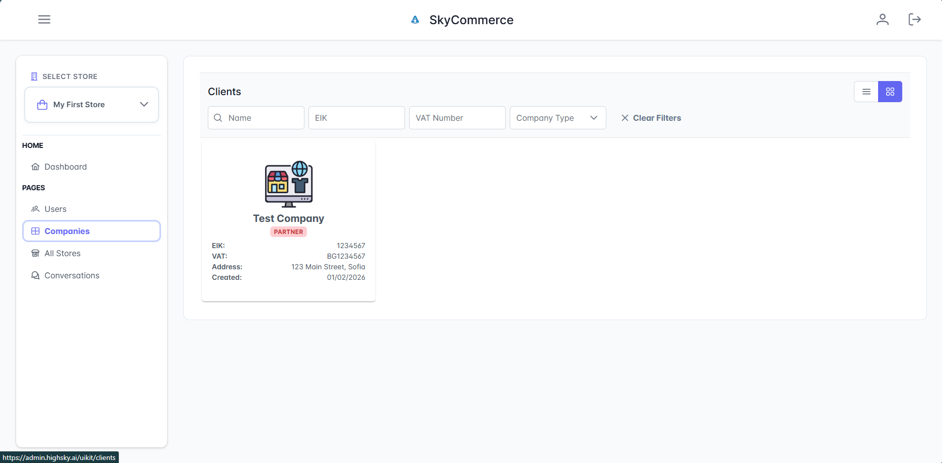Viewport: 942px width, 463px height.
Task: Click the shopping bag store icon
Action: [x=42, y=105]
